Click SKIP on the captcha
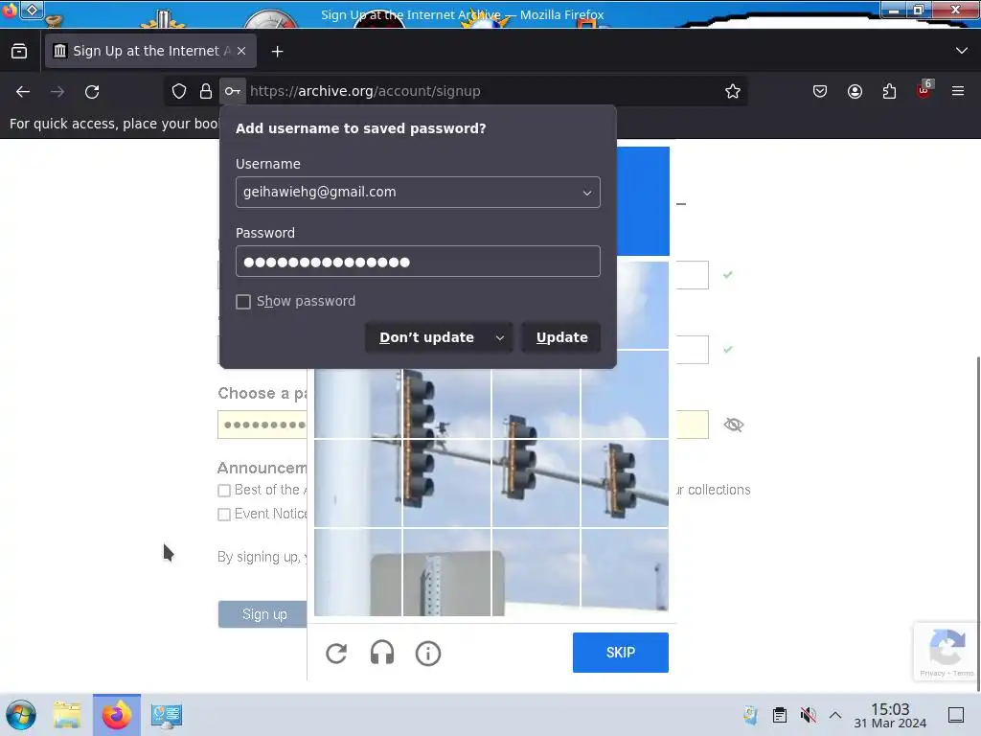Image resolution: width=981 pixels, height=736 pixels. click(621, 653)
